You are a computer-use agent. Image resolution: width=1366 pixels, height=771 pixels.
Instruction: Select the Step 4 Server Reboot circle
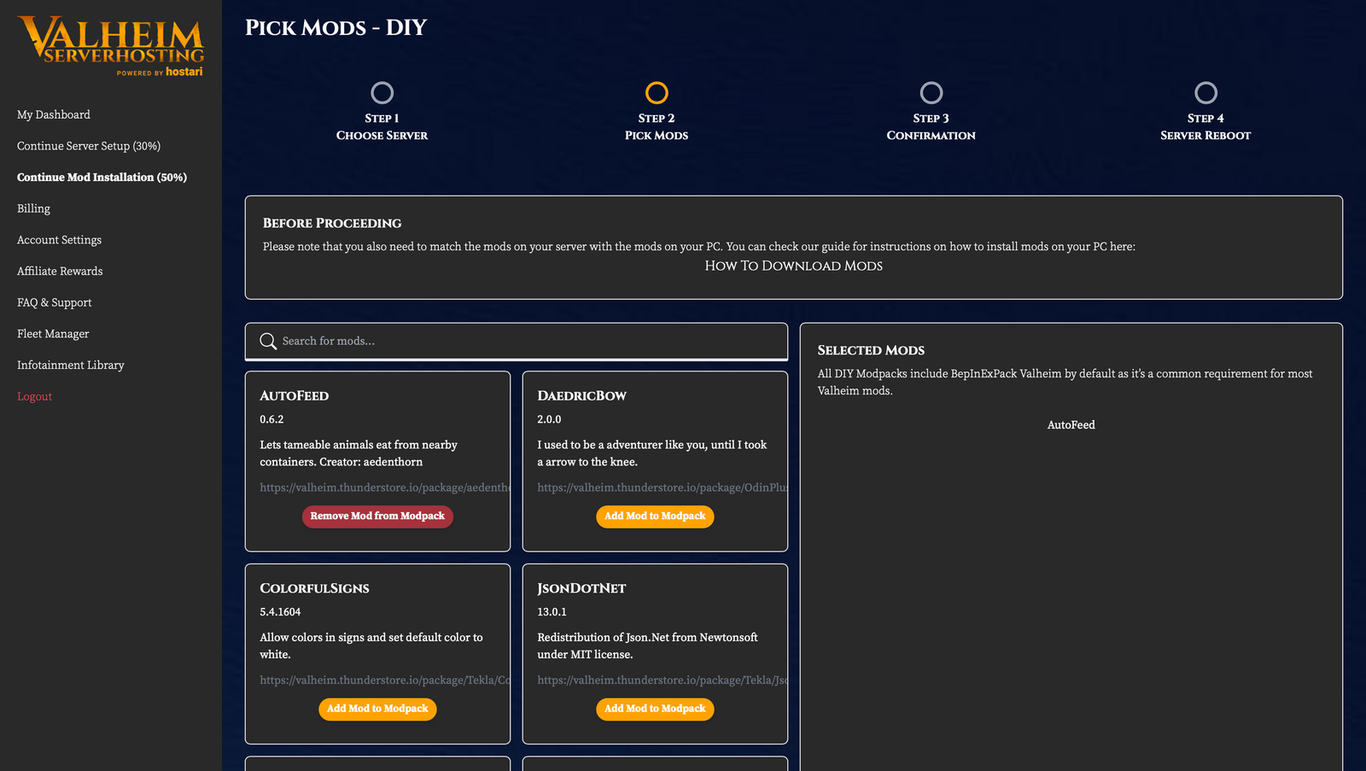click(x=1205, y=92)
